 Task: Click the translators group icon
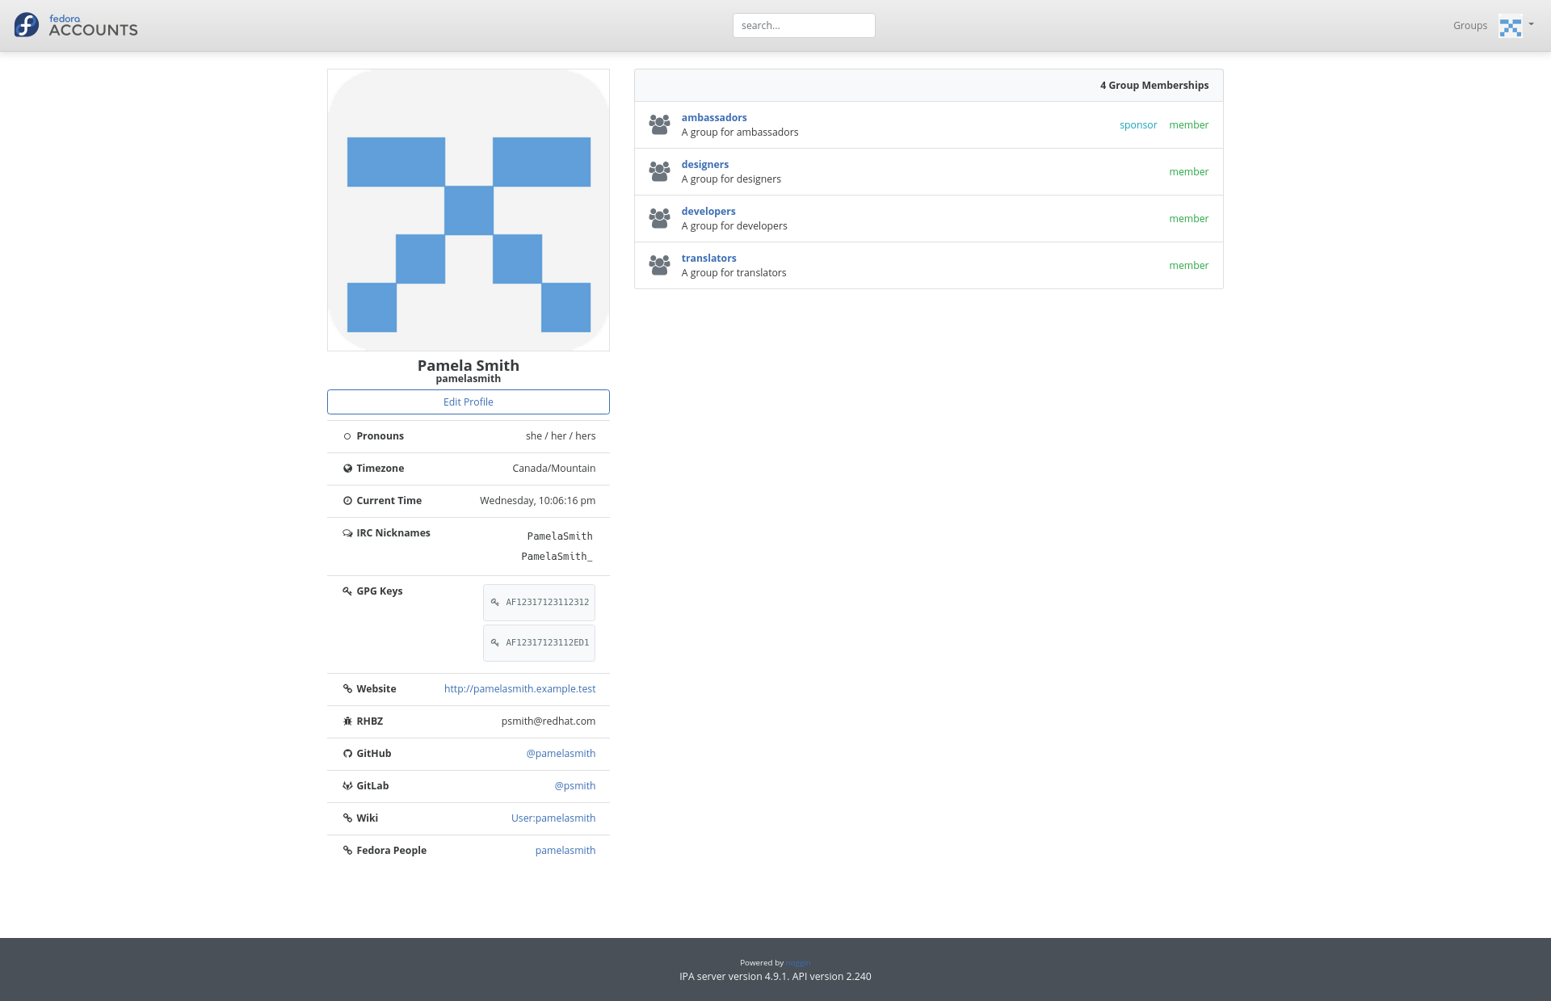click(x=659, y=265)
